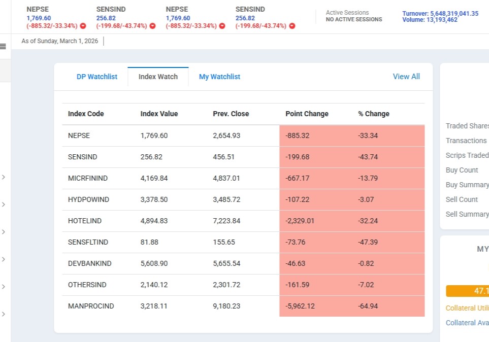Click previous close 9,180.23
Viewport: 489px width, 342px height.
pos(226,306)
